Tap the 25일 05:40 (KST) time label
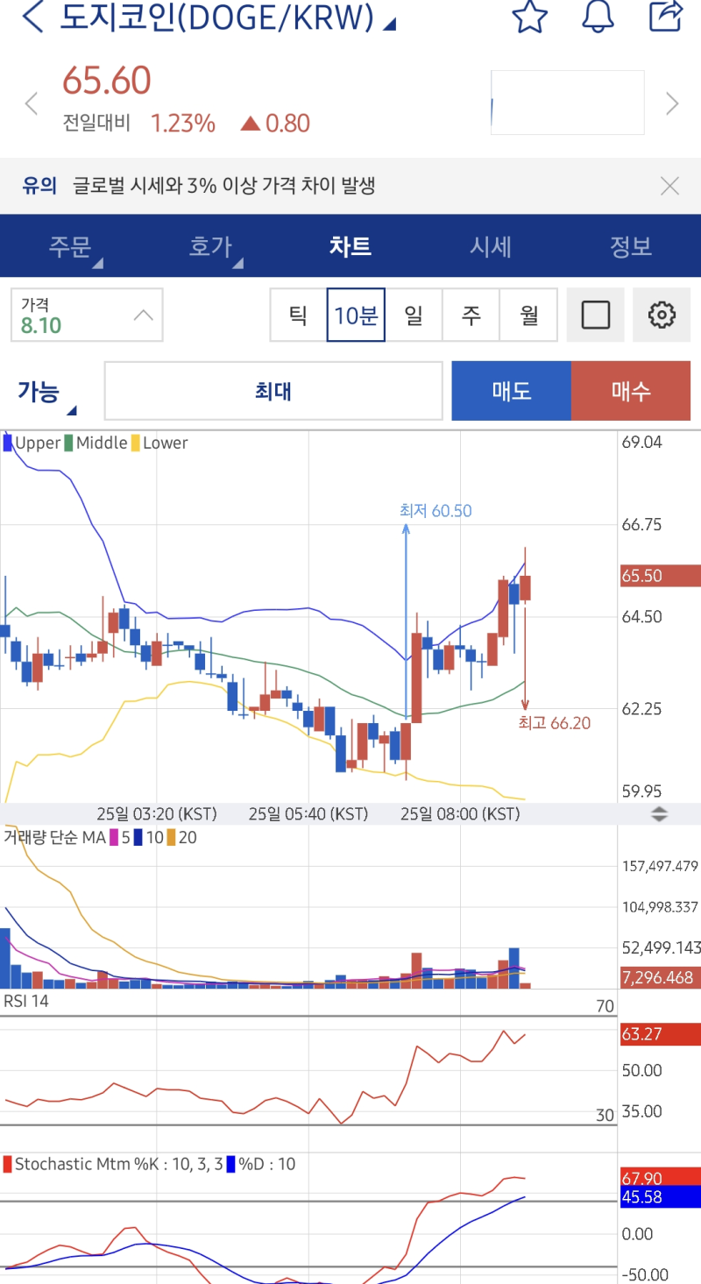The width and height of the screenshot is (701, 1284). click(308, 813)
